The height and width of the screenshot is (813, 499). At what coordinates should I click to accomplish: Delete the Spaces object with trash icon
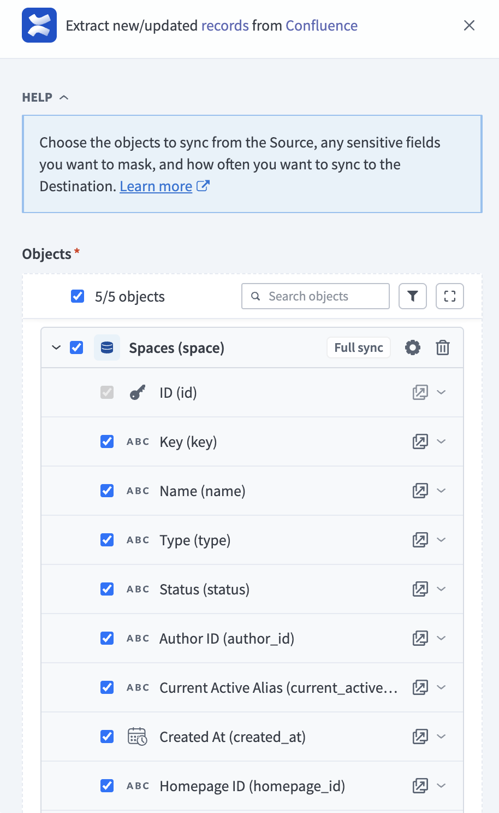[x=443, y=347]
